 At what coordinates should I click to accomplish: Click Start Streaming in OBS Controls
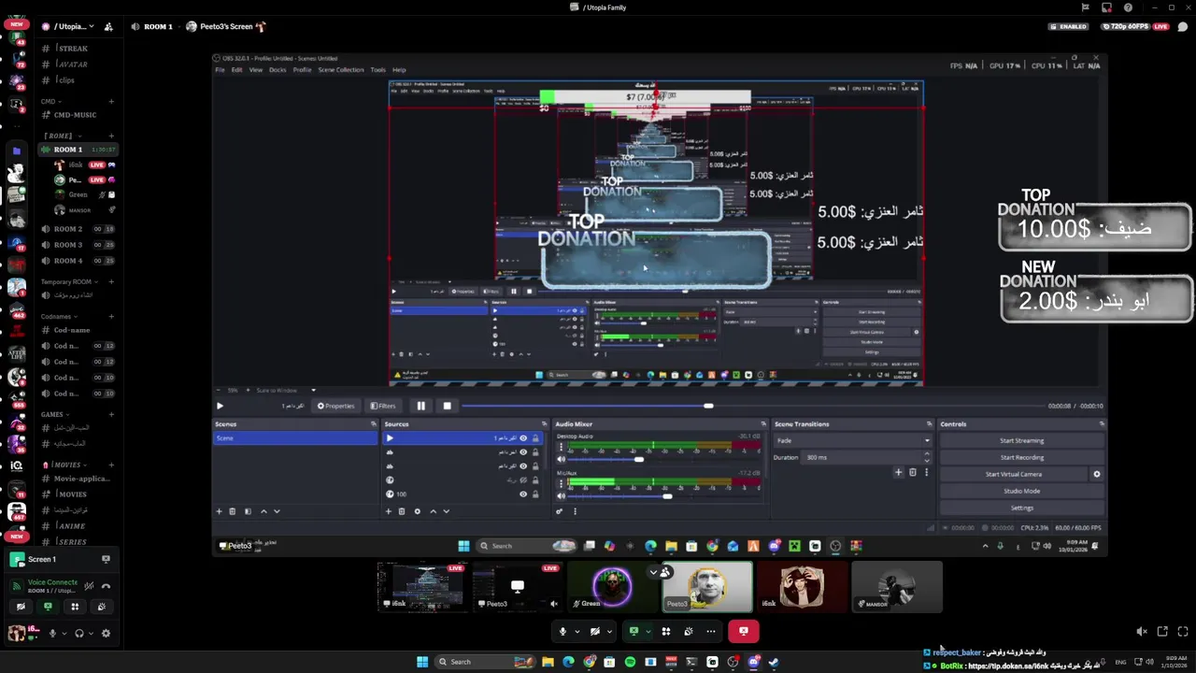(x=1021, y=441)
